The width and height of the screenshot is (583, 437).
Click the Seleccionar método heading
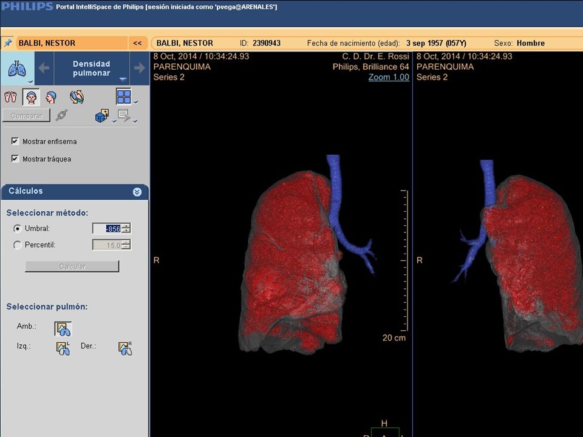click(x=47, y=213)
